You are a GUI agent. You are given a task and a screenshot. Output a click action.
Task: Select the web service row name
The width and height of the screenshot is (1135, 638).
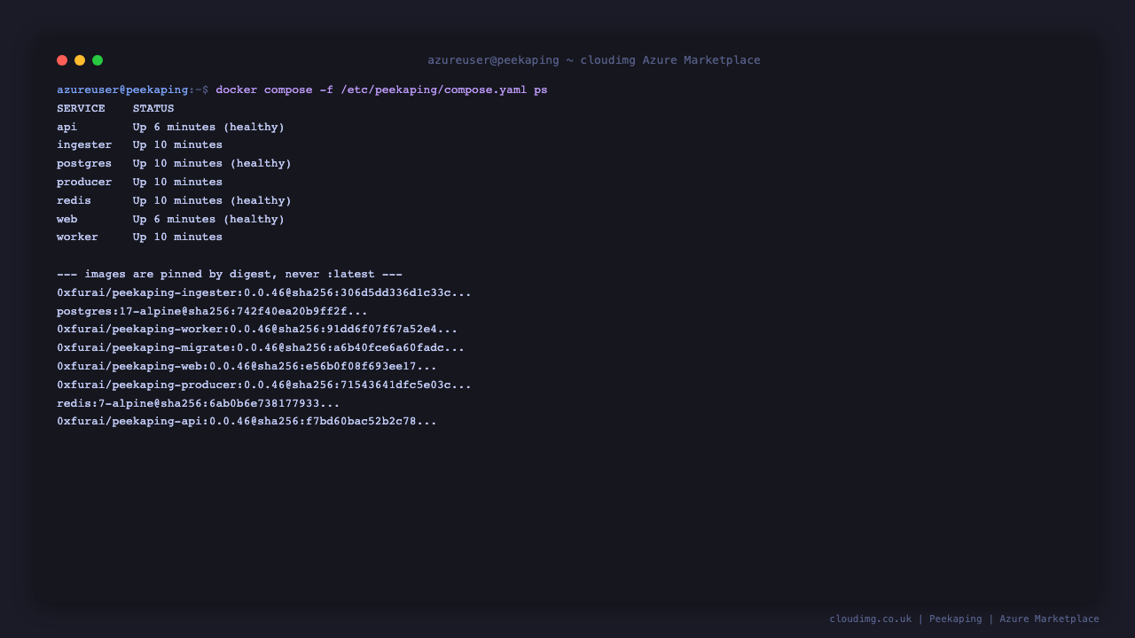[67, 219]
